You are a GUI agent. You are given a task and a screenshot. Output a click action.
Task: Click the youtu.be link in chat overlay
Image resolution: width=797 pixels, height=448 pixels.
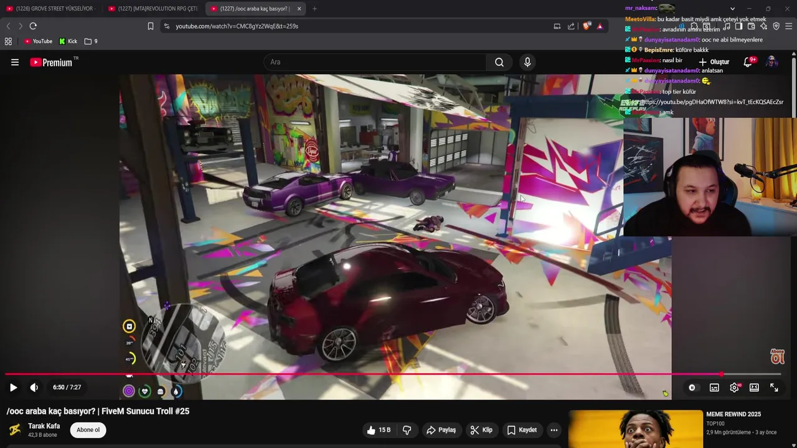click(x=711, y=102)
